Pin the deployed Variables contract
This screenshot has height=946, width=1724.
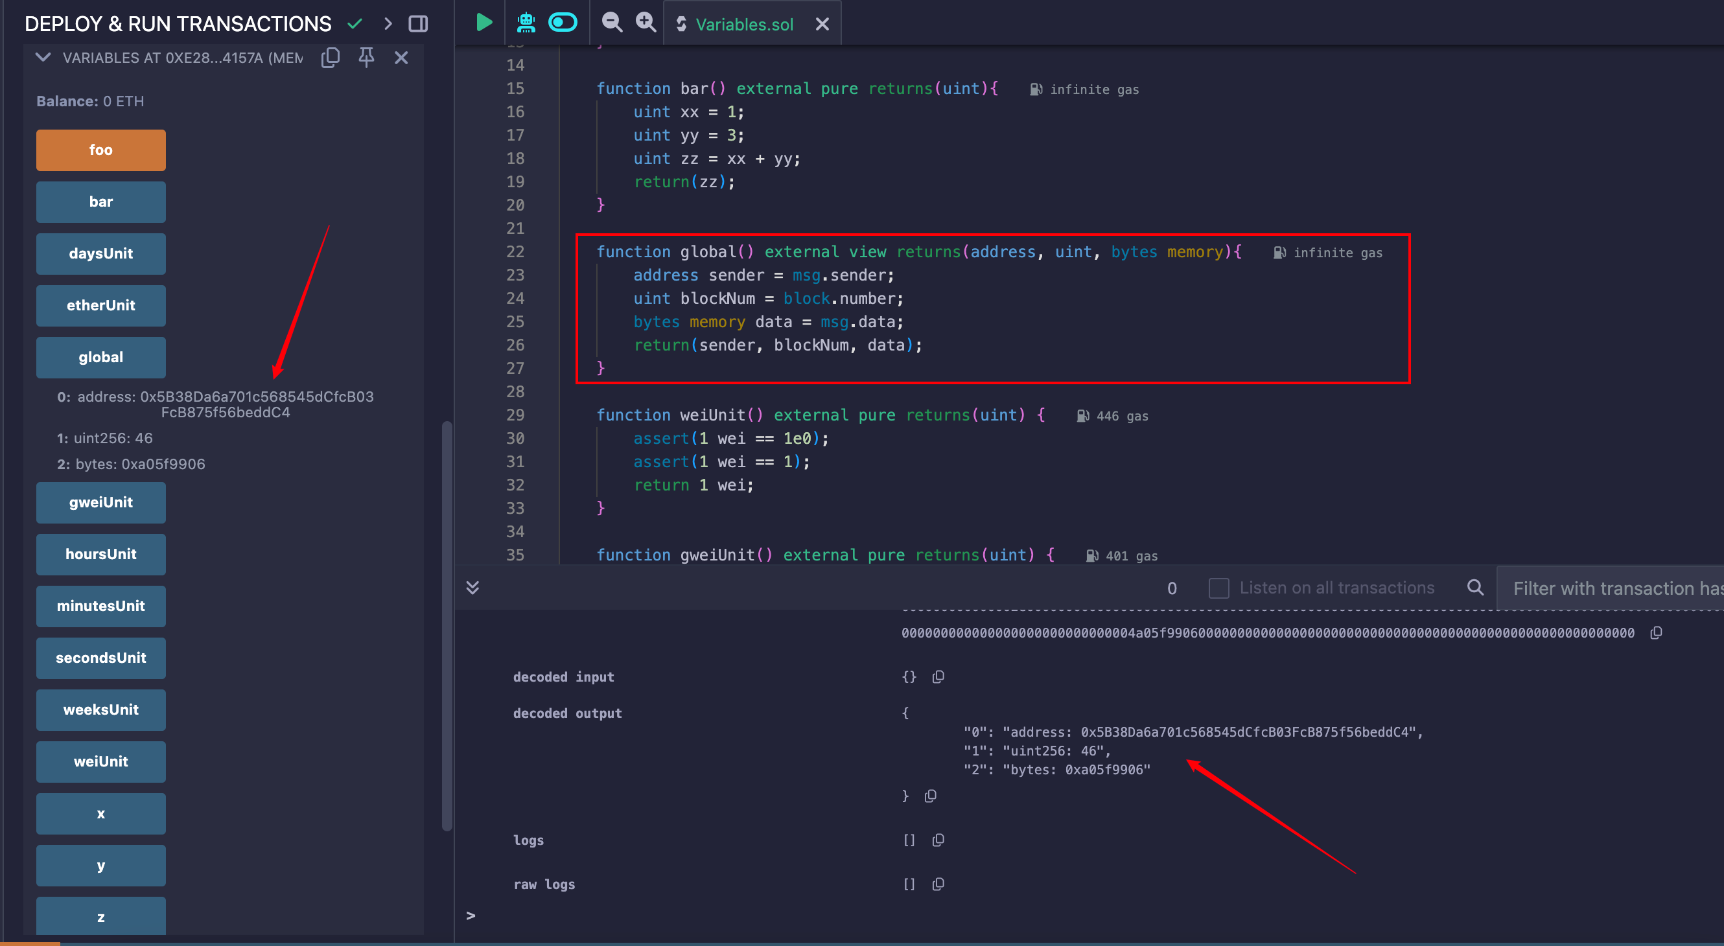click(366, 58)
